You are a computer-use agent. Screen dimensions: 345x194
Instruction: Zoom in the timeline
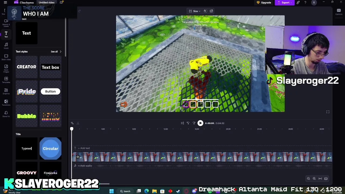coord(314,179)
